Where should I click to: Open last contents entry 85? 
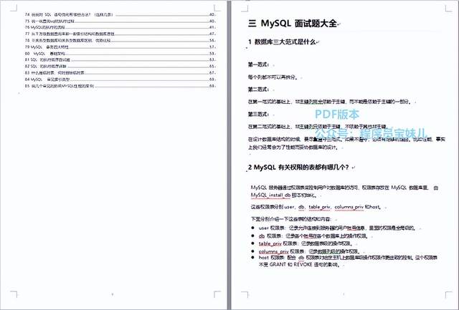point(120,86)
